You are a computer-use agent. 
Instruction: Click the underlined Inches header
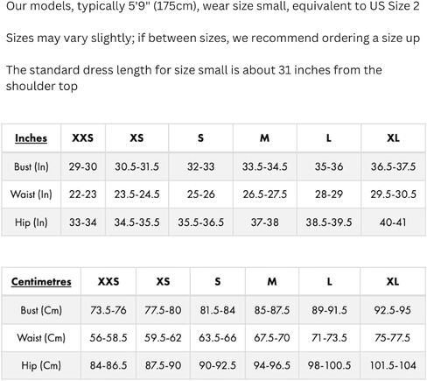31,138
